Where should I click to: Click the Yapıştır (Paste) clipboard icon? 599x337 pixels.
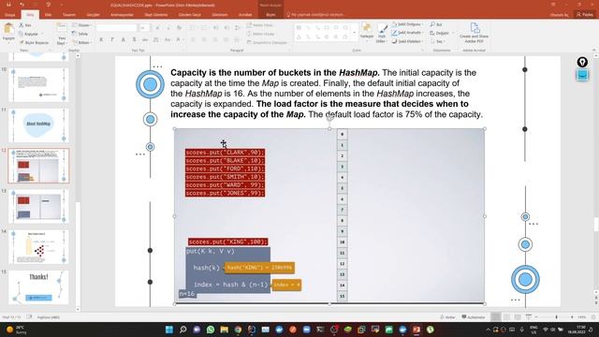(8, 29)
